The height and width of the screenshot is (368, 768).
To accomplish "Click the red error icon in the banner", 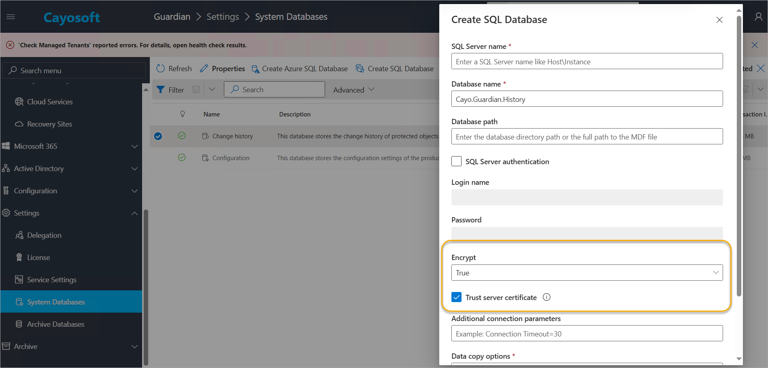I will click(x=10, y=45).
